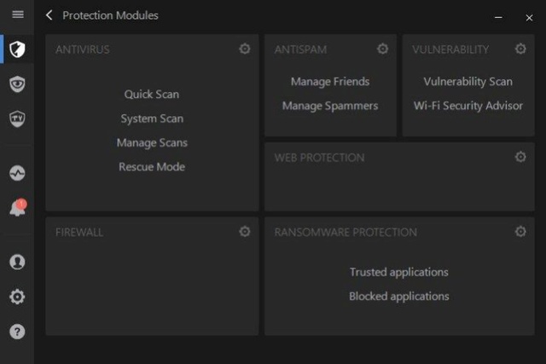Open the hamburger menu
Screen dimensions: 546x364
point(18,14)
